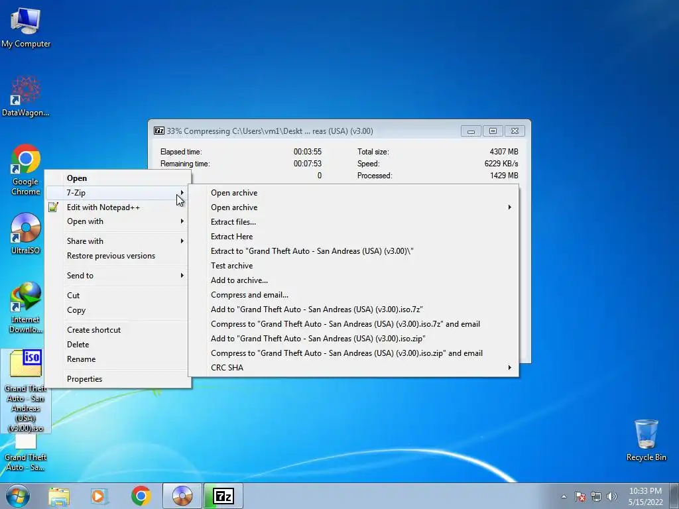Choose Compress and email...
The height and width of the screenshot is (509, 679).
[353, 295]
